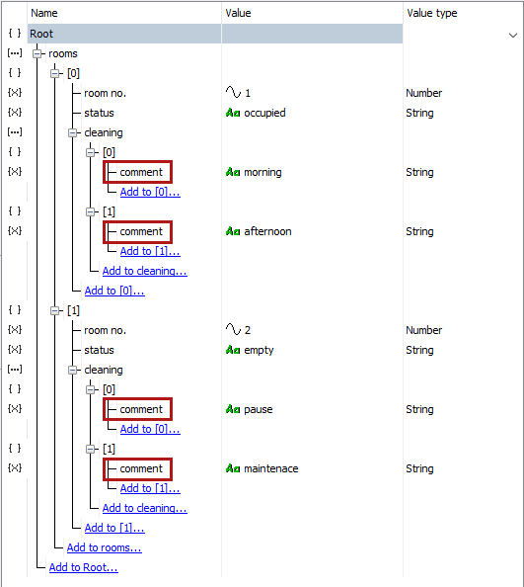The height and width of the screenshot is (587, 524).
Task: Open the Root value type dropdown
Action: coord(513,36)
